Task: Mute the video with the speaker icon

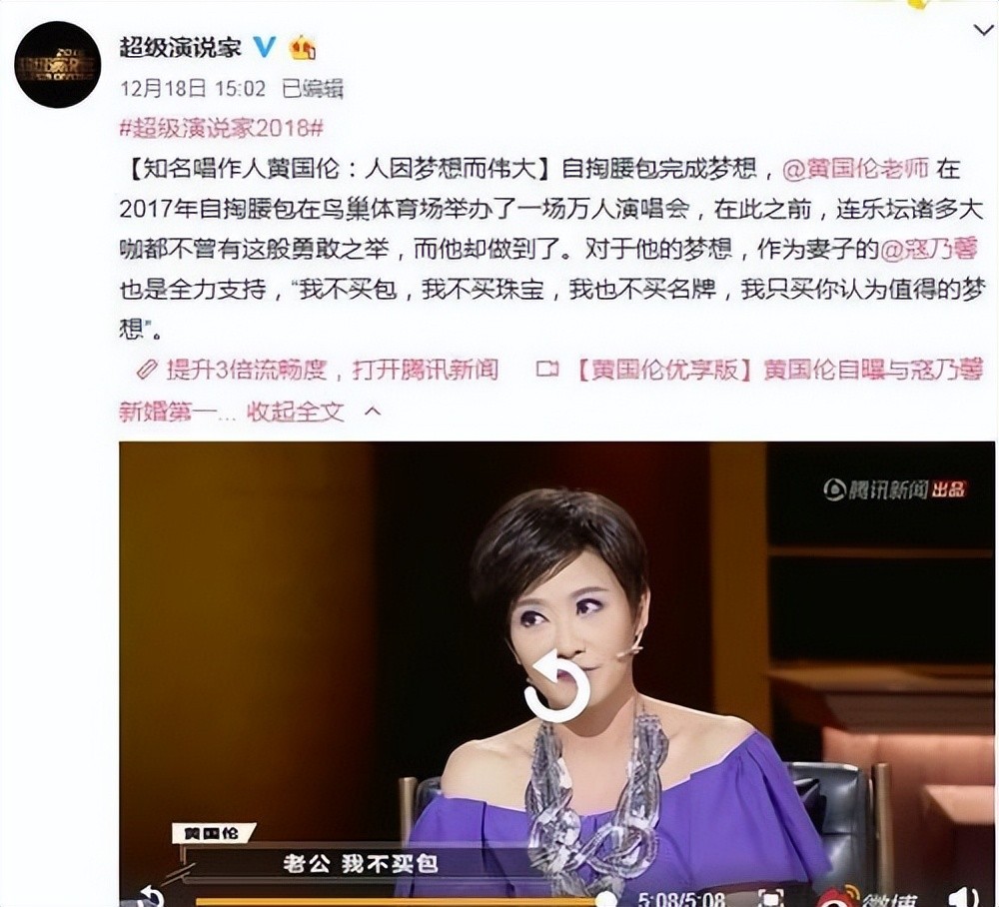Action: [965, 897]
